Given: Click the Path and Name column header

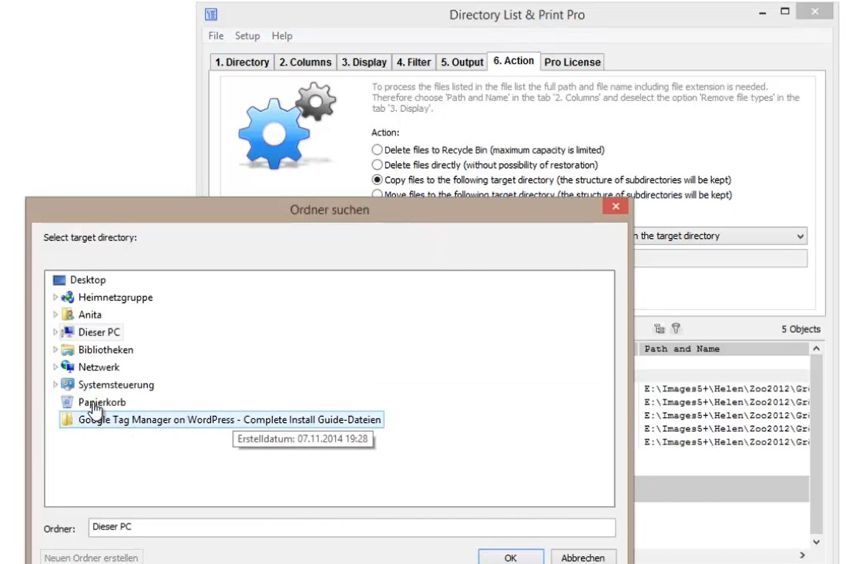Looking at the screenshot, I should (722, 349).
